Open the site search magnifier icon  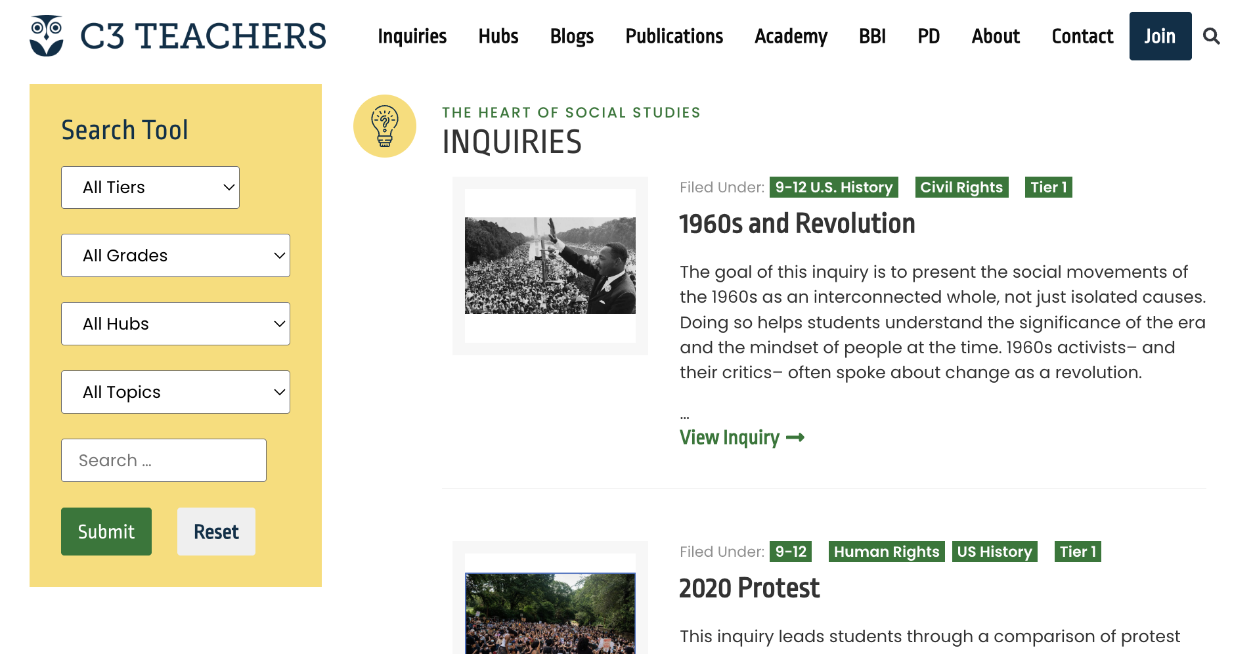(1211, 36)
